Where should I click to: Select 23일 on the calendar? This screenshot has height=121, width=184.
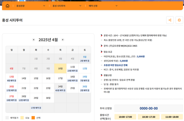[x=48, y=88]
